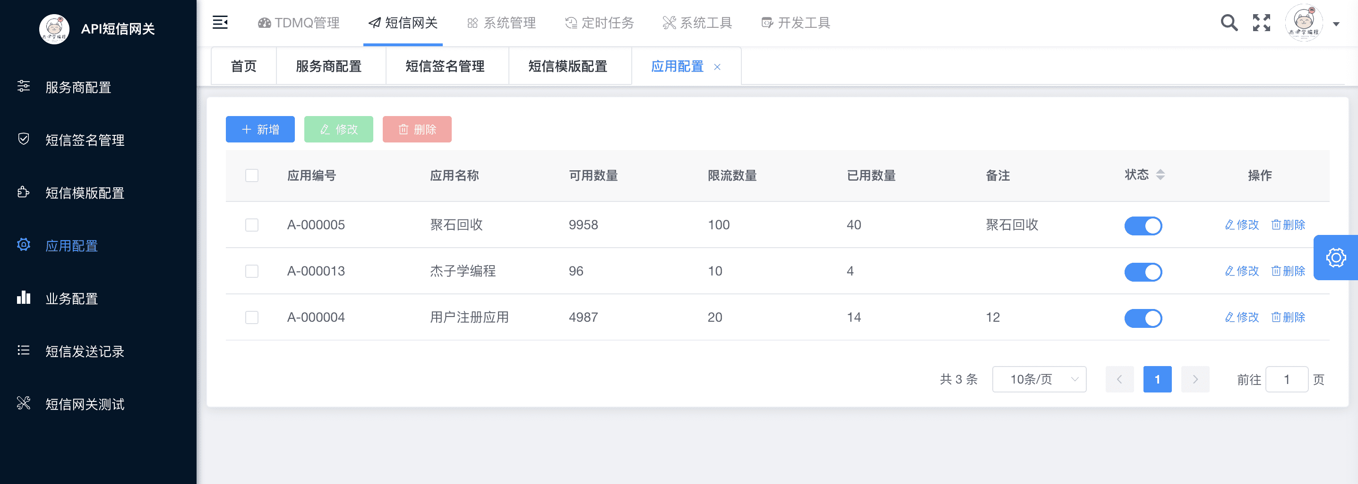Image resolution: width=1358 pixels, height=484 pixels.
Task: Focus the 前往 page number input
Action: (x=1287, y=379)
